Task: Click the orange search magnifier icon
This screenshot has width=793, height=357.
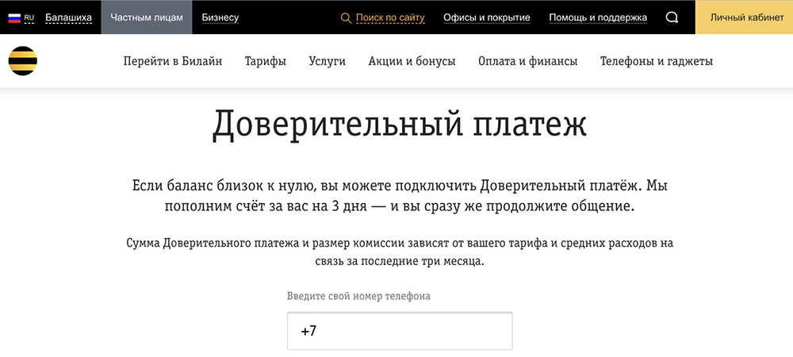Action: [x=346, y=17]
